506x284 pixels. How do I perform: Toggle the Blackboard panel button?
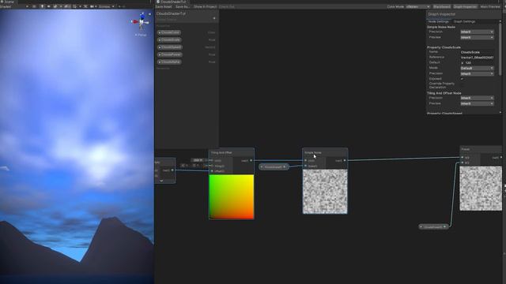click(441, 6)
